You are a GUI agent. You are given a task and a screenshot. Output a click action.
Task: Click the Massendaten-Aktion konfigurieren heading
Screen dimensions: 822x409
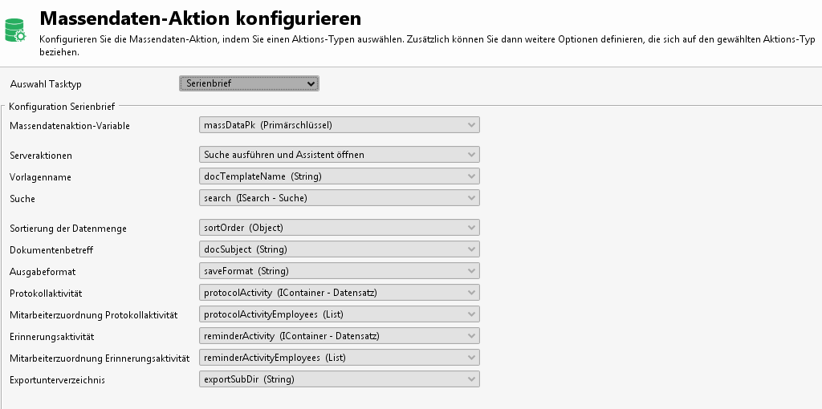coord(200,17)
